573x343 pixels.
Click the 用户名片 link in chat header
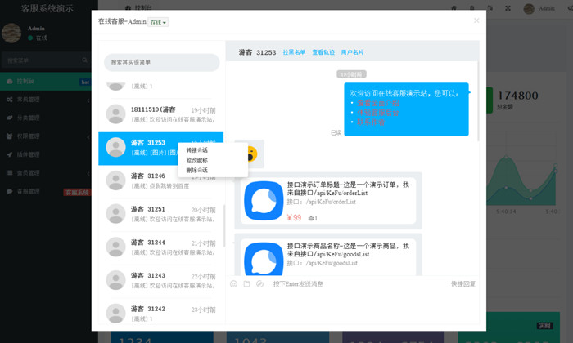tap(353, 52)
